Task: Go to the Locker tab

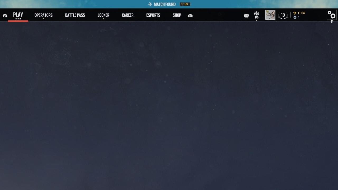Action: [x=103, y=15]
